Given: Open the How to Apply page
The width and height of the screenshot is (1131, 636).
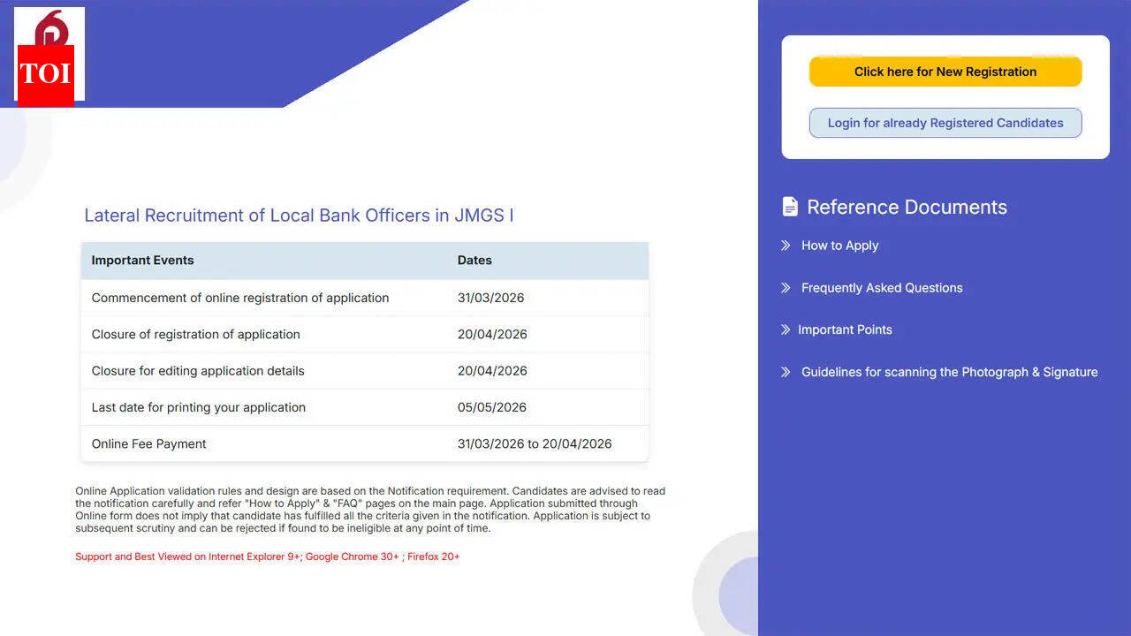Looking at the screenshot, I should 839,246.
